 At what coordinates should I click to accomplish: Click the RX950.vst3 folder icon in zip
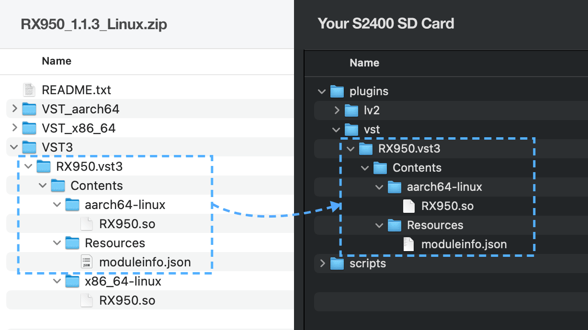point(44,166)
